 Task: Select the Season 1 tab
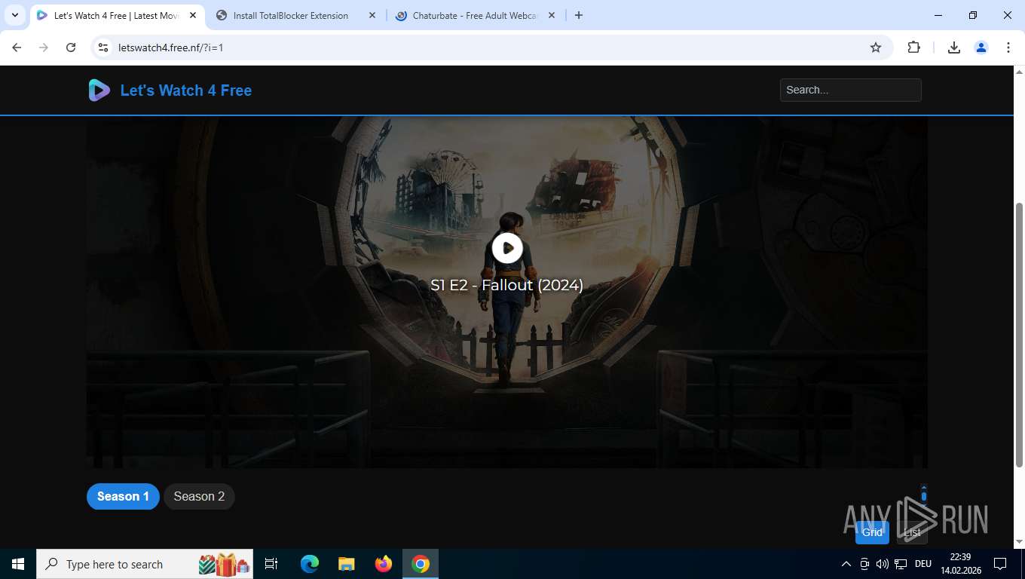click(x=123, y=496)
